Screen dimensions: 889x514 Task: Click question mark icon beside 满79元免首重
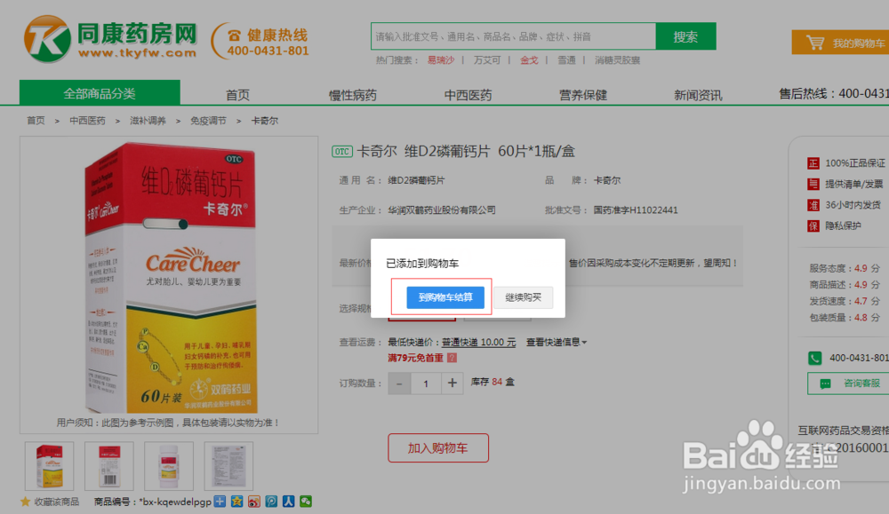pyautogui.click(x=452, y=358)
